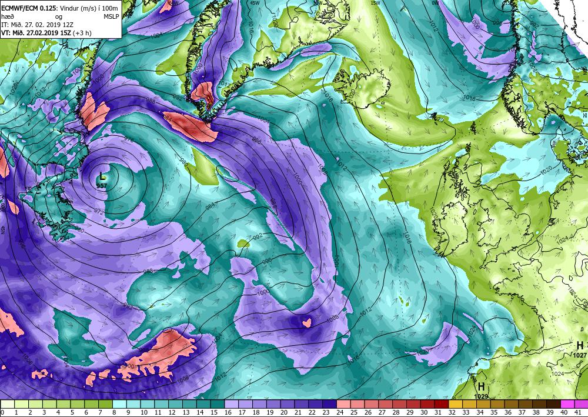
Task: Select the salmon red swatch between 27 and 28
Action: 386,404
